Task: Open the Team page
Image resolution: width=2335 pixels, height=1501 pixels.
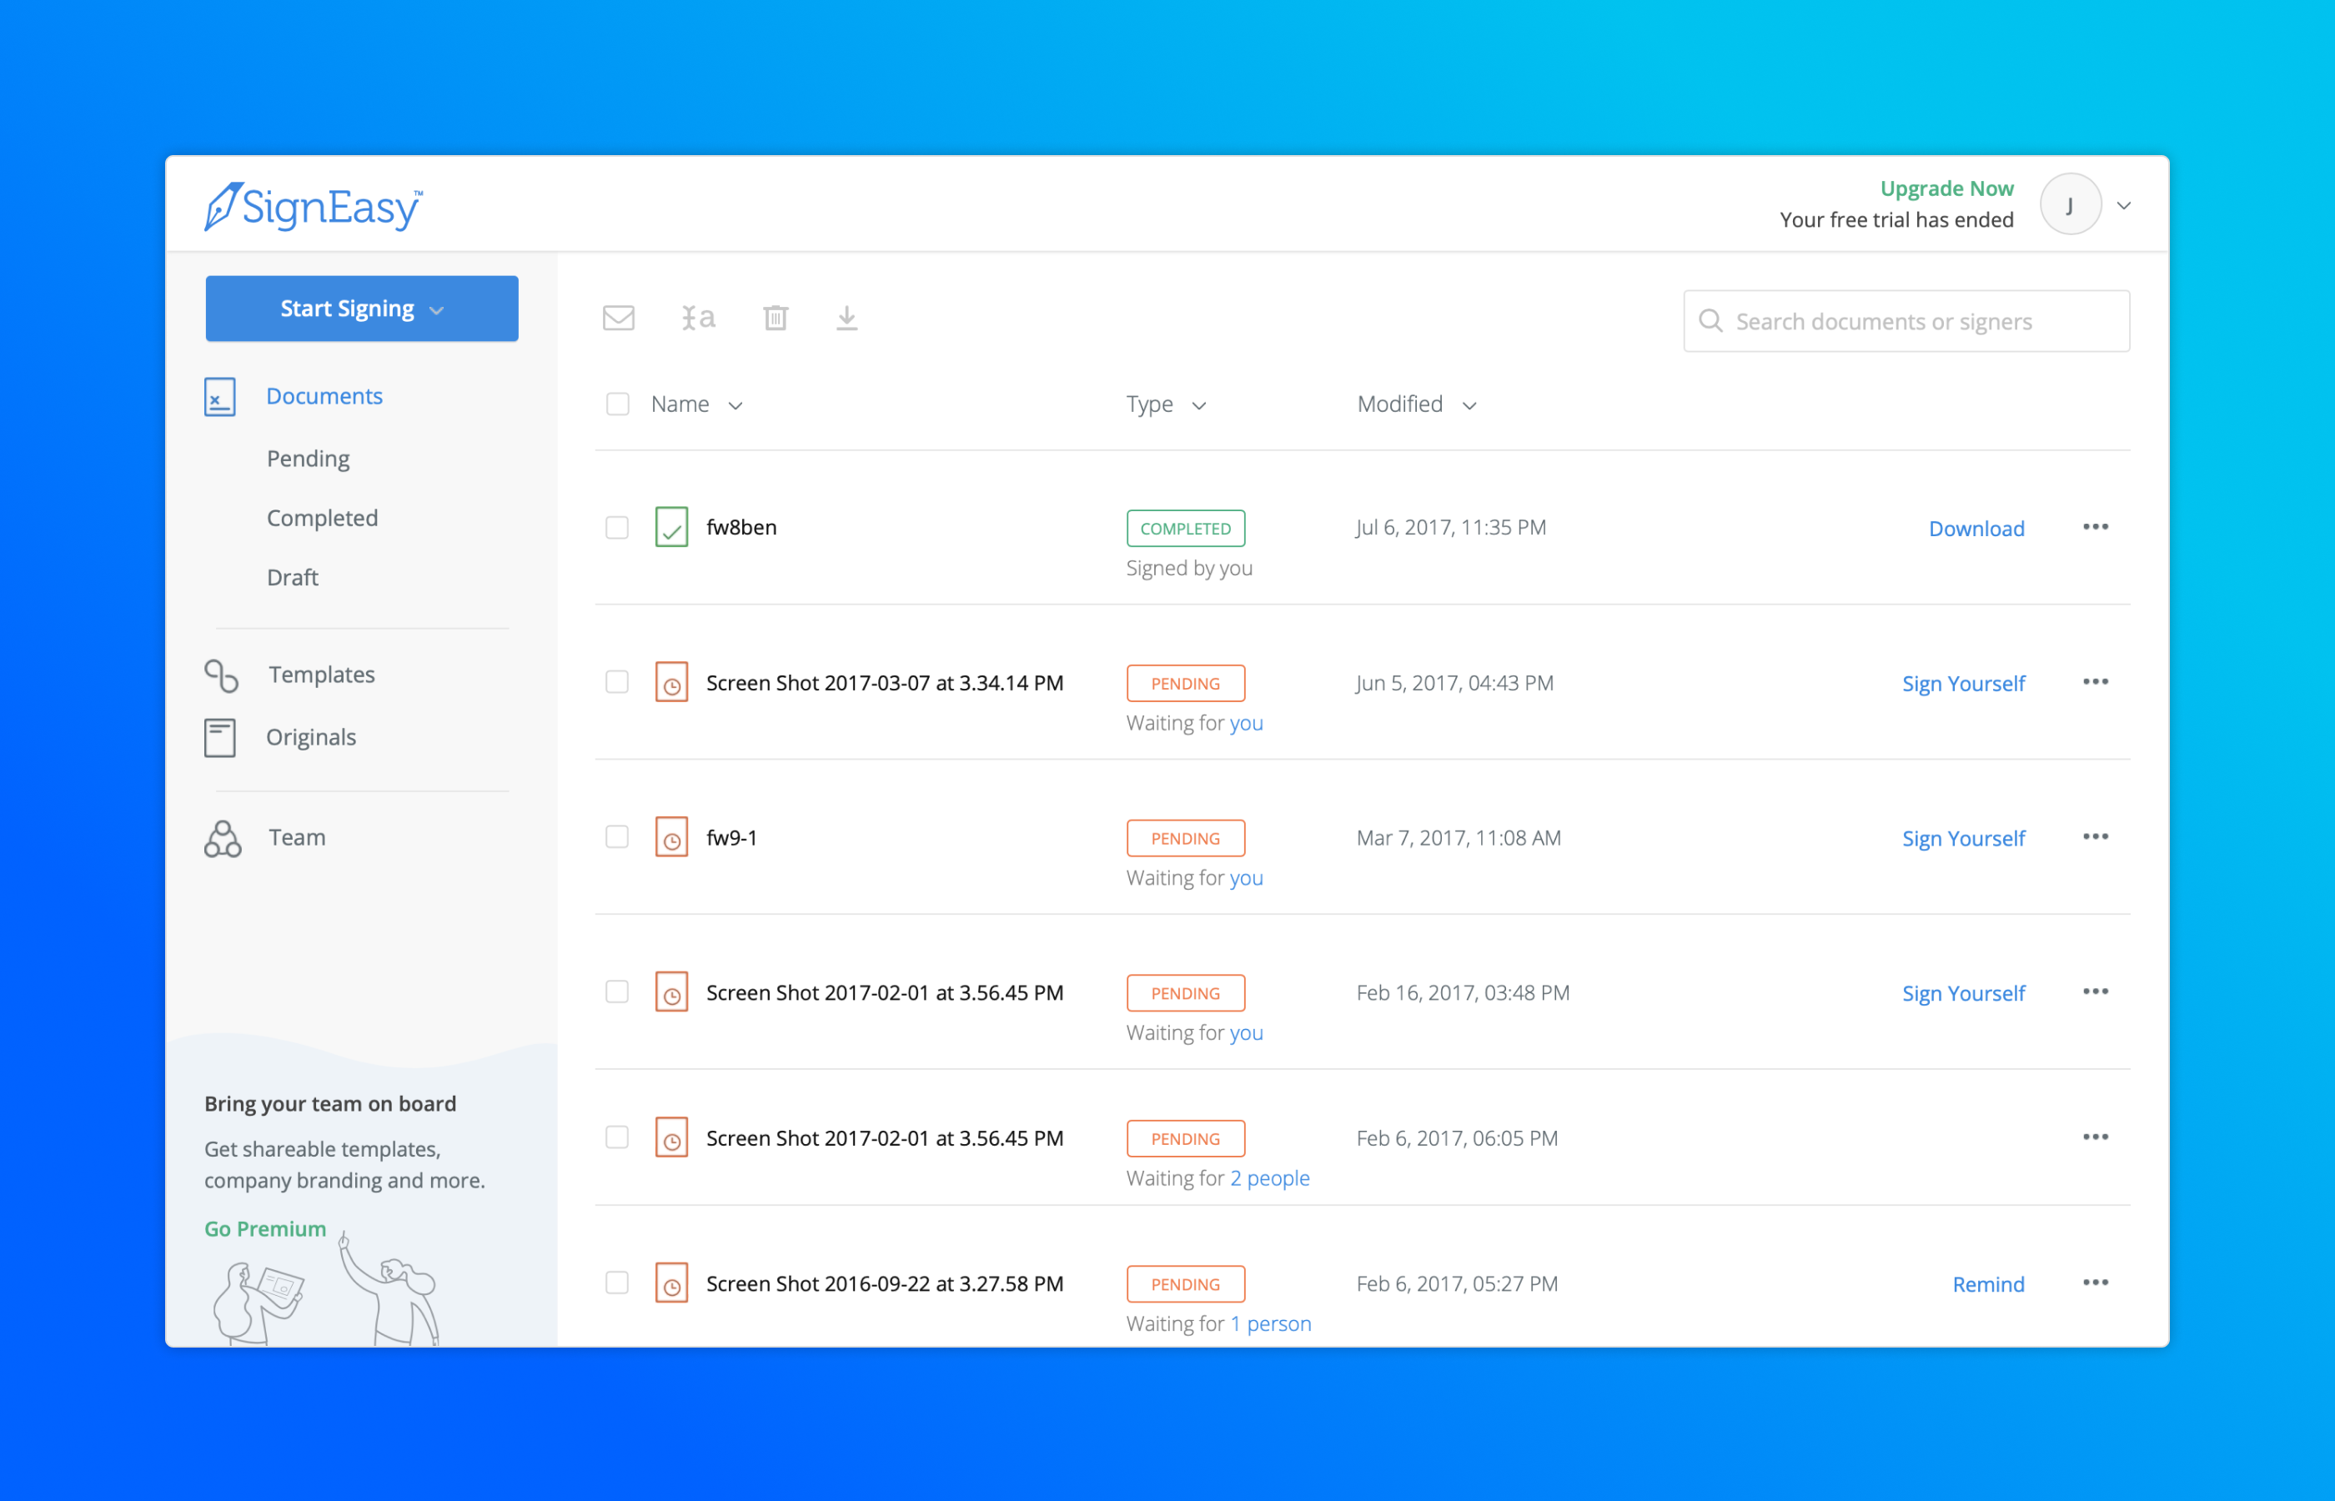Action: point(297,837)
